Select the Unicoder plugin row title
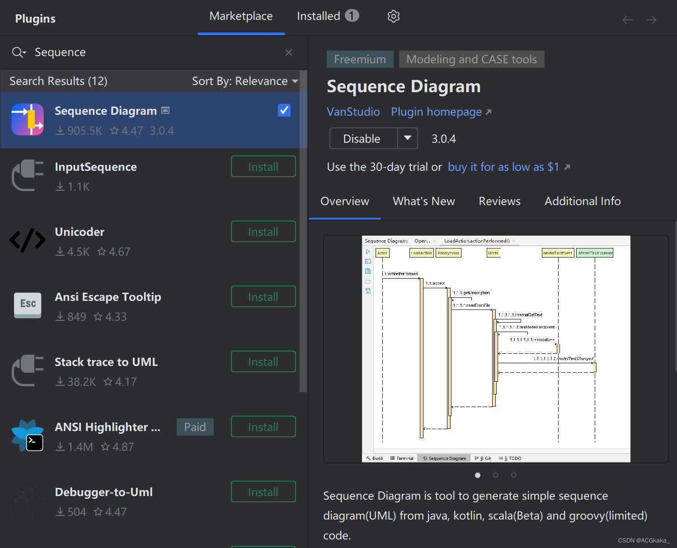 pos(80,232)
